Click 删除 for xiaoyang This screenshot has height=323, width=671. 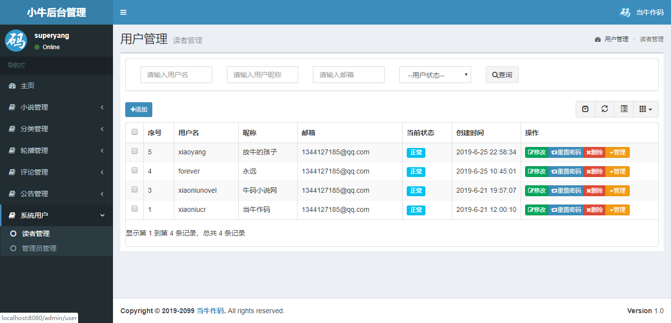click(594, 152)
